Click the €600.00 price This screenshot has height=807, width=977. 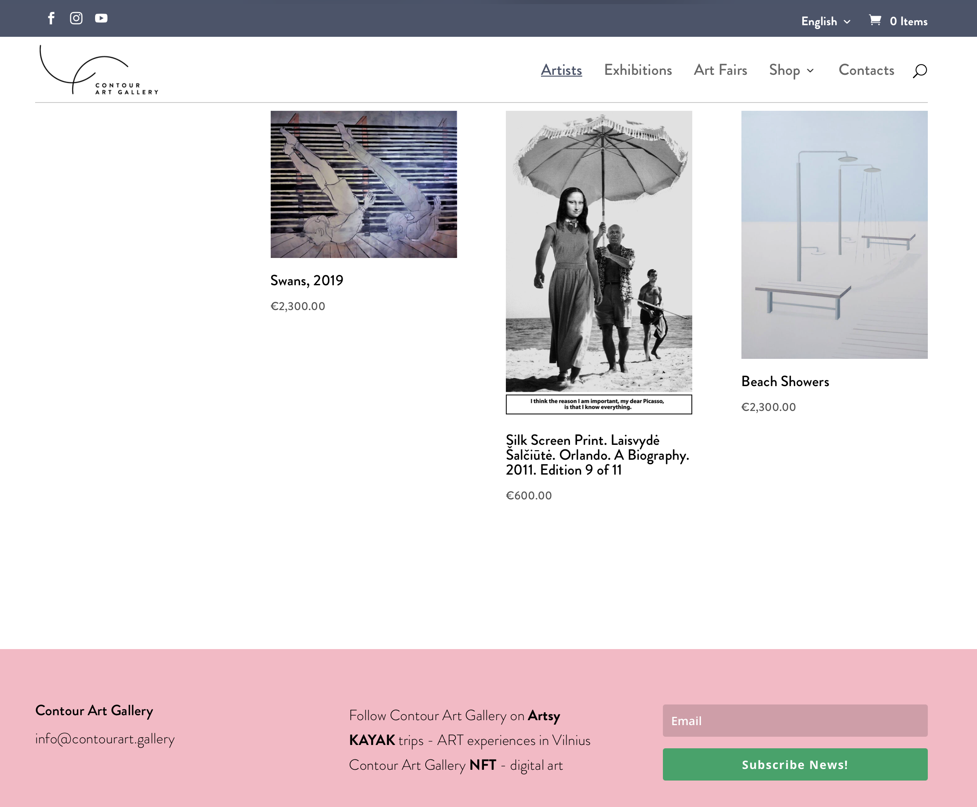pyautogui.click(x=529, y=496)
